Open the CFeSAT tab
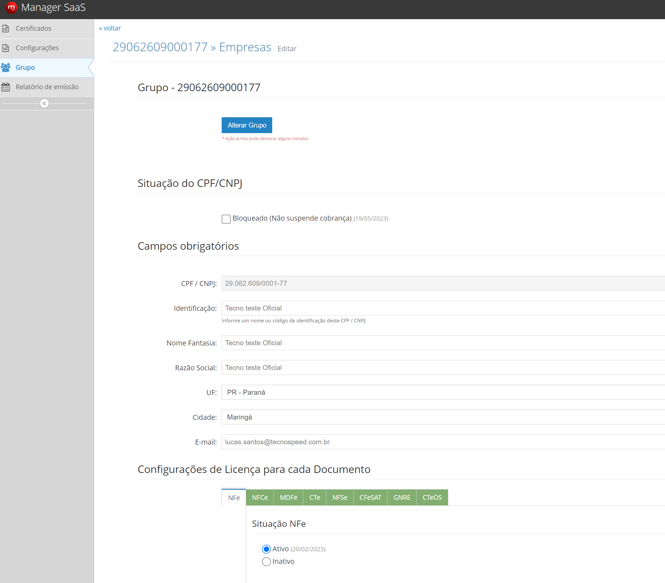The width and height of the screenshot is (665, 583). click(370, 497)
